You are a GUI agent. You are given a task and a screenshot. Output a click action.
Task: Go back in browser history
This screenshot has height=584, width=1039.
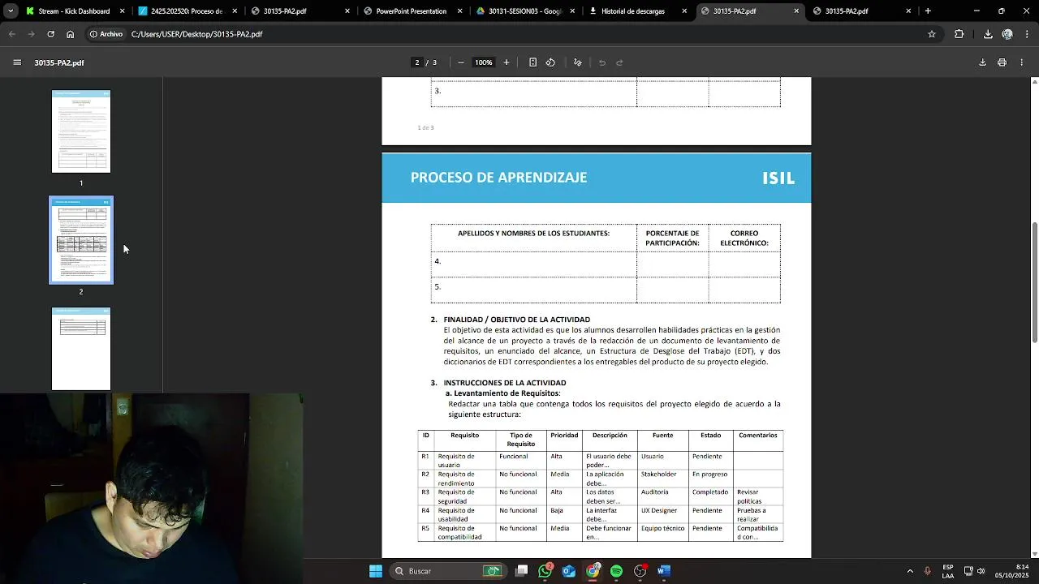[x=12, y=34]
